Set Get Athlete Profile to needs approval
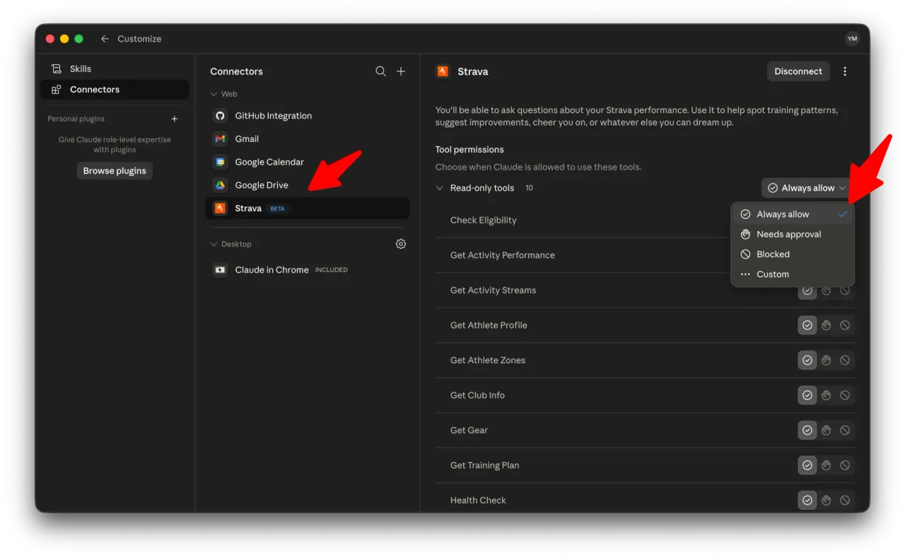Image resolution: width=905 pixels, height=559 pixels. [827, 325]
